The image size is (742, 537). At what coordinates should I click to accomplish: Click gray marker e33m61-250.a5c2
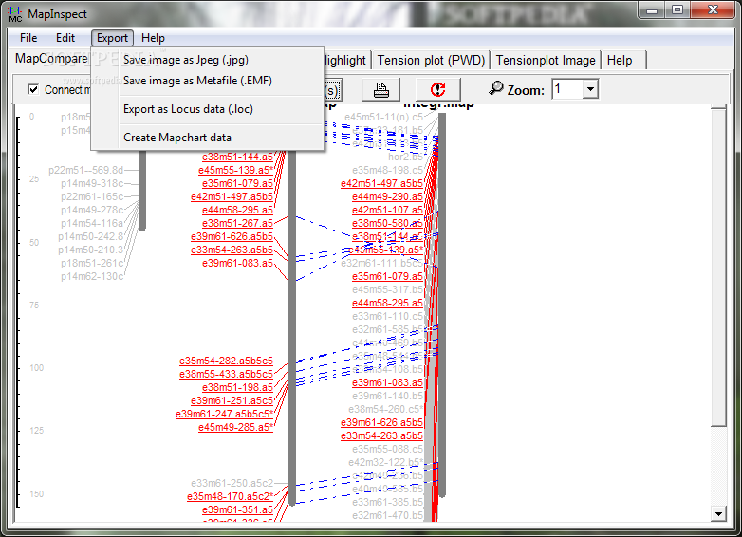(x=232, y=483)
